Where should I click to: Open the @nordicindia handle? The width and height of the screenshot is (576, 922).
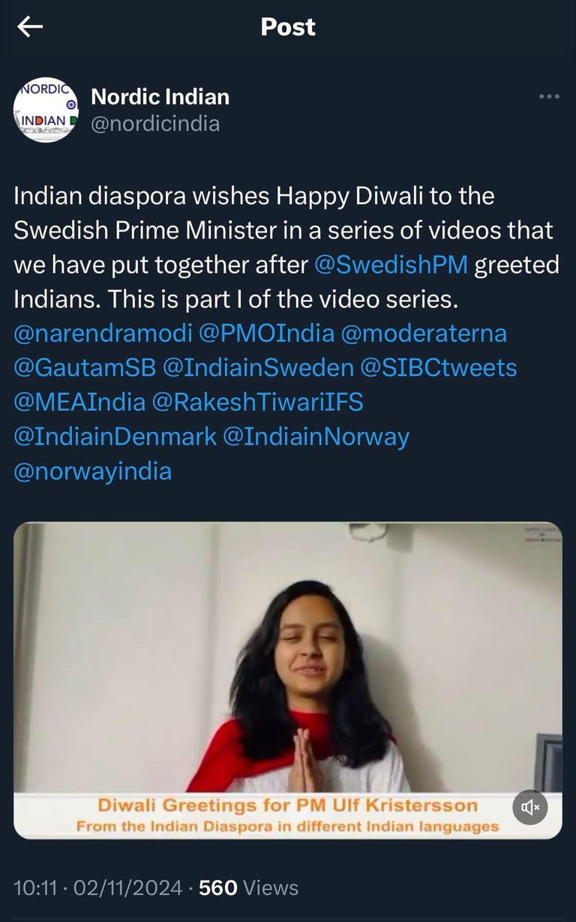155,124
